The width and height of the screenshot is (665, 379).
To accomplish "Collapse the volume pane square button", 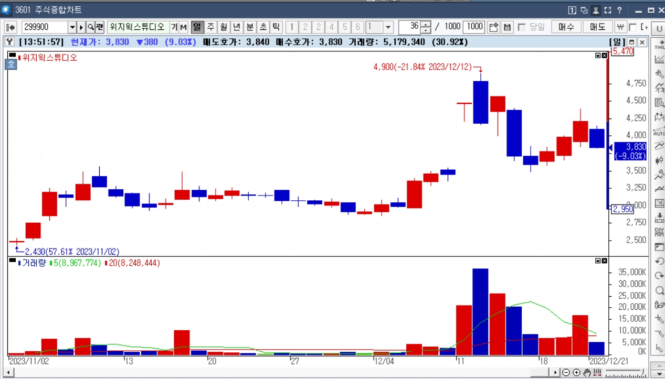I will (x=598, y=261).
